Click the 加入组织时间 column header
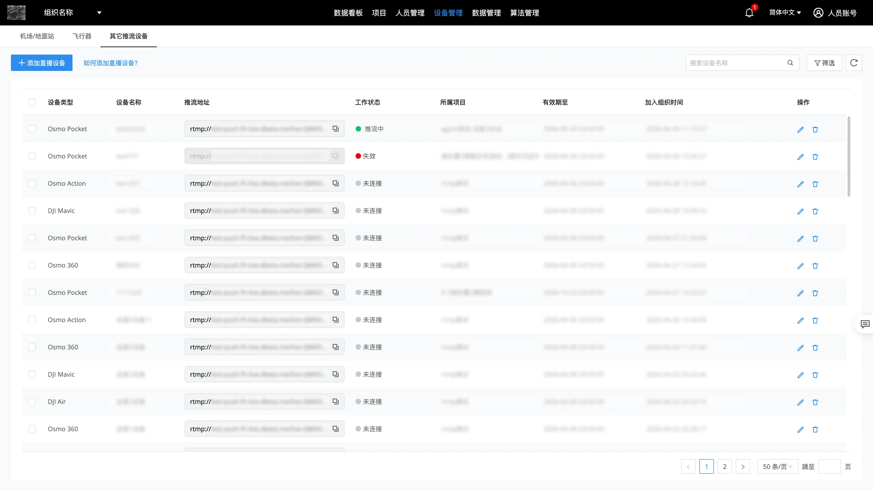This screenshot has height=491, width=873. [x=664, y=102]
